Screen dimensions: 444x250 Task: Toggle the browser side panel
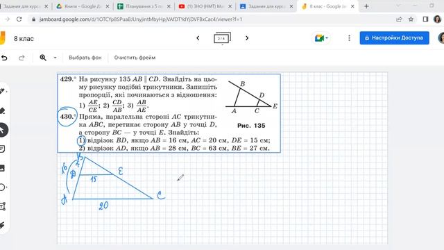[425, 19]
